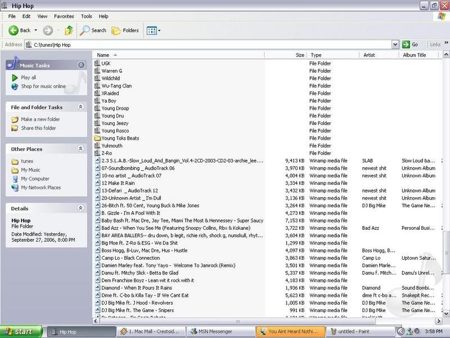Open the Windows Start menu
Image resolution: width=450 pixels, height=338 pixels.
point(21,331)
